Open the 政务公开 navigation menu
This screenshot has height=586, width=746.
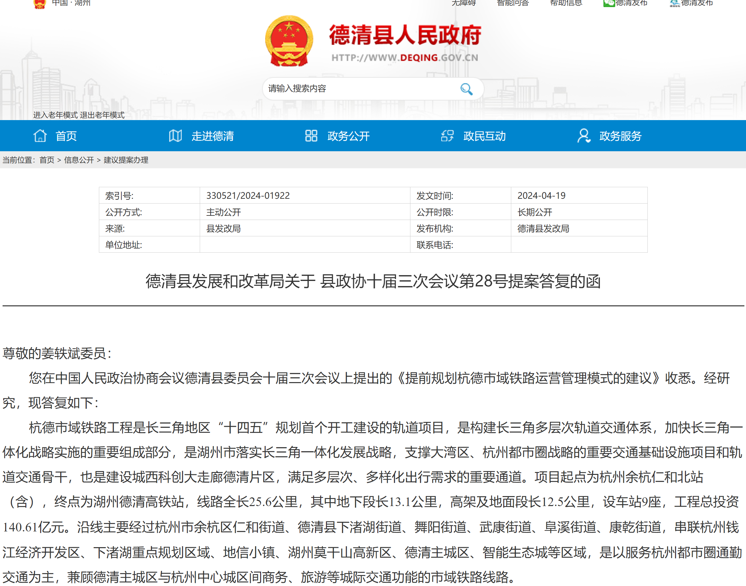click(348, 136)
